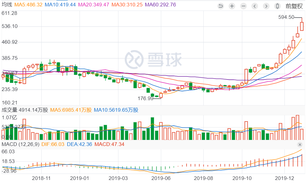This screenshot has height=183, width=306.
Task: Click the 1.07亿 volume axis label
Action: (9, 118)
